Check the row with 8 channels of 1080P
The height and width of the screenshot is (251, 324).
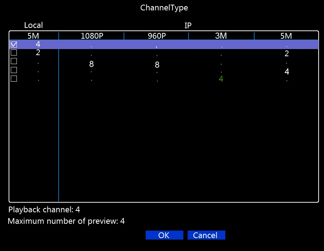14,61
